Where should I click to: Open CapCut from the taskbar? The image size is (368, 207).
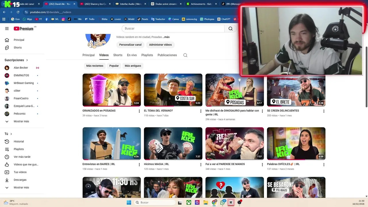pyautogui.click(x=231, y=202)
